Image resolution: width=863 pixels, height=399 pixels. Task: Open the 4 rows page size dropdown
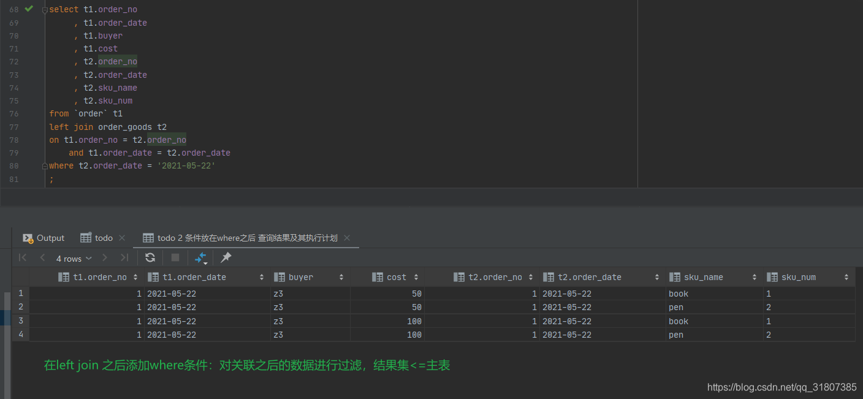(x=74, y=259)
